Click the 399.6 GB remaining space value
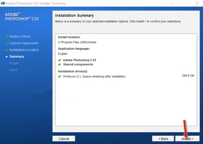Screen dimensions: 203x144 click(x=188, y=76)
